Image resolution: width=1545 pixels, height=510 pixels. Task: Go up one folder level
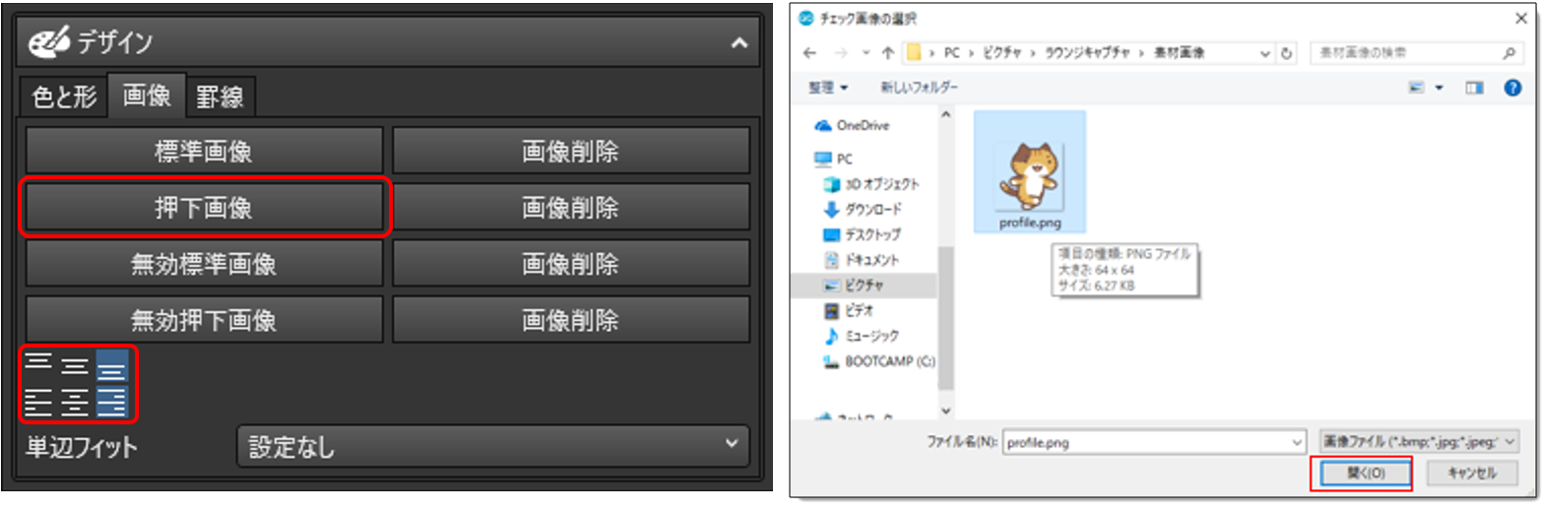[x=888, y=53]
